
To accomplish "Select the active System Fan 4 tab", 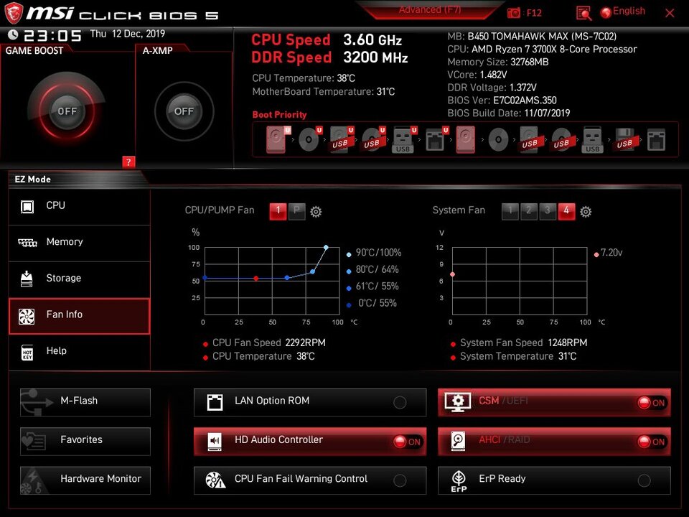I will tap(566, 211).
